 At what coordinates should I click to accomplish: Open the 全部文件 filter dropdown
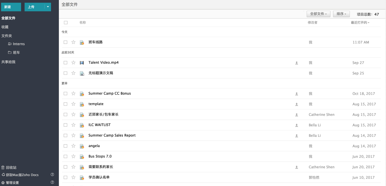(x=318, y=14)
